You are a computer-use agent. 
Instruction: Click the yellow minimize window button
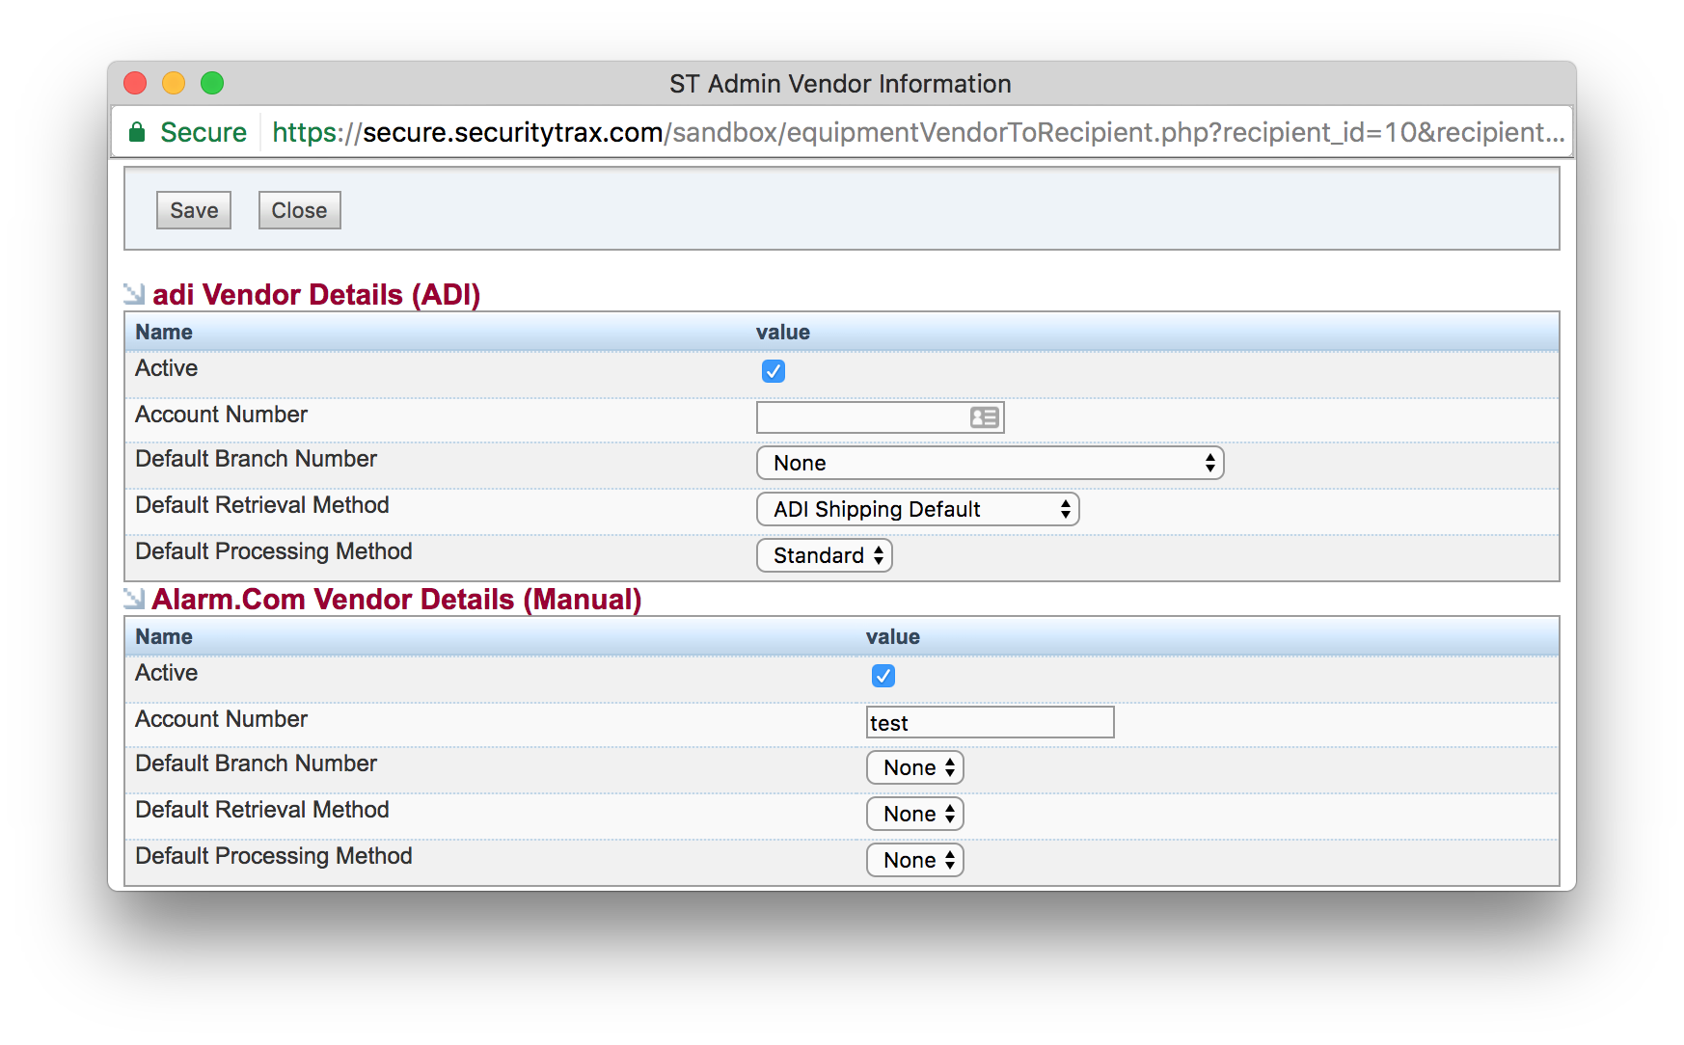[174, 83]
